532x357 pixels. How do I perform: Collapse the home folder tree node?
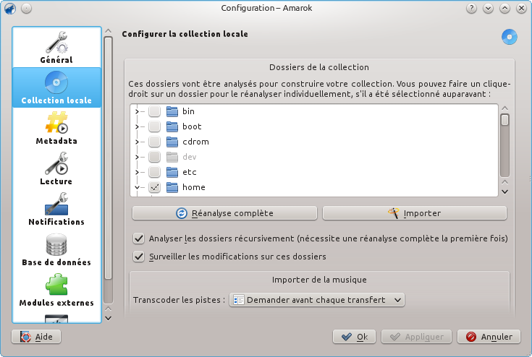137,187
